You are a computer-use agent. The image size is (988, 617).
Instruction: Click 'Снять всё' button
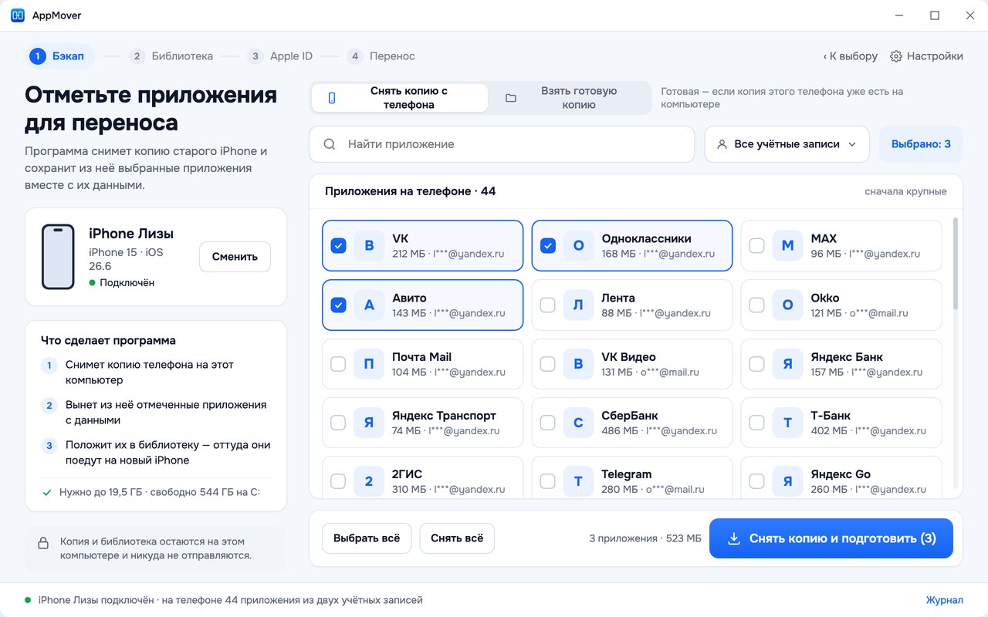pyautogui.click(x=457, y=538)
